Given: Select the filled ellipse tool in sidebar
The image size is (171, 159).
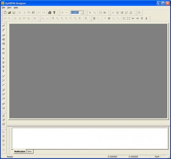Looking at the screenshot, I should tap(3, 49).
